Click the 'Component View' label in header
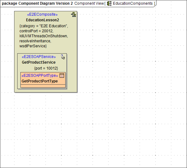187x168 pixels. pos(89,3)
